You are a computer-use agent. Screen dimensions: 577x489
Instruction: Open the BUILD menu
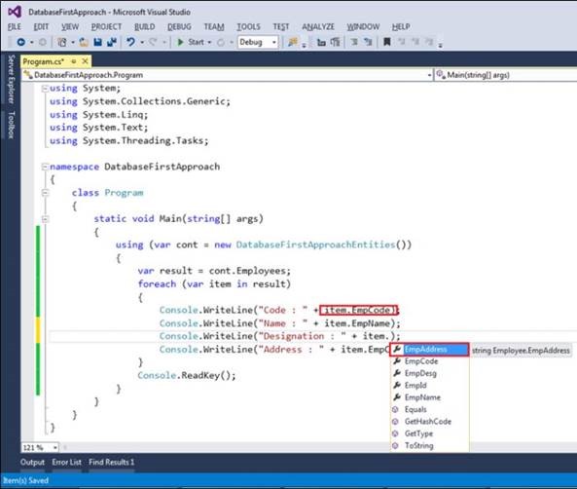click(144, 27)
